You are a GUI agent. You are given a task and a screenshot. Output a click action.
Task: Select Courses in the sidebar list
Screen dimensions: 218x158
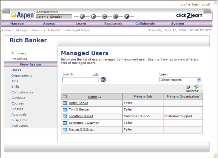18,103
